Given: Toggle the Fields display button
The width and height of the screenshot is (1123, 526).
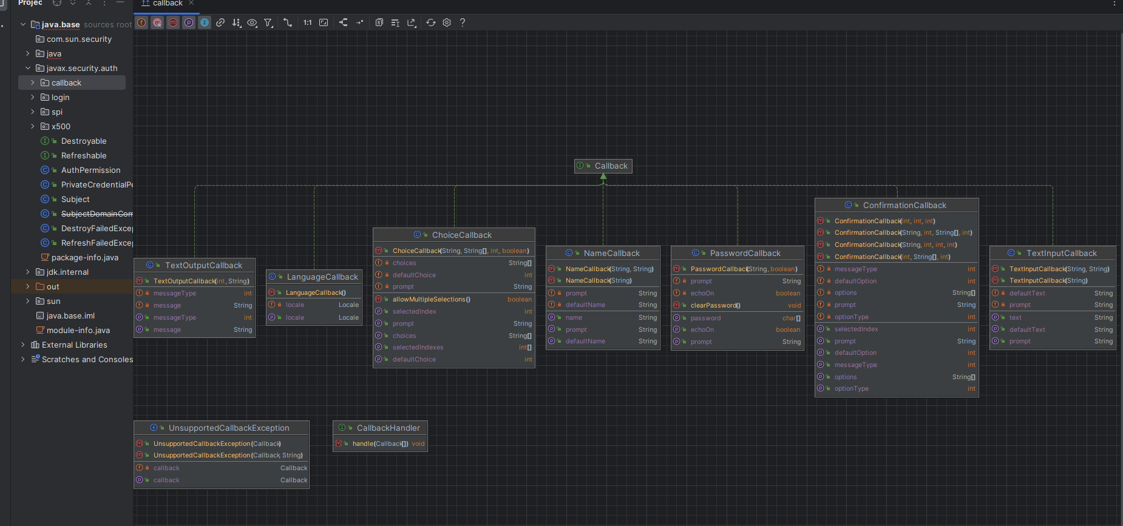Looking at the screenshot, I should tap(141, 22).
